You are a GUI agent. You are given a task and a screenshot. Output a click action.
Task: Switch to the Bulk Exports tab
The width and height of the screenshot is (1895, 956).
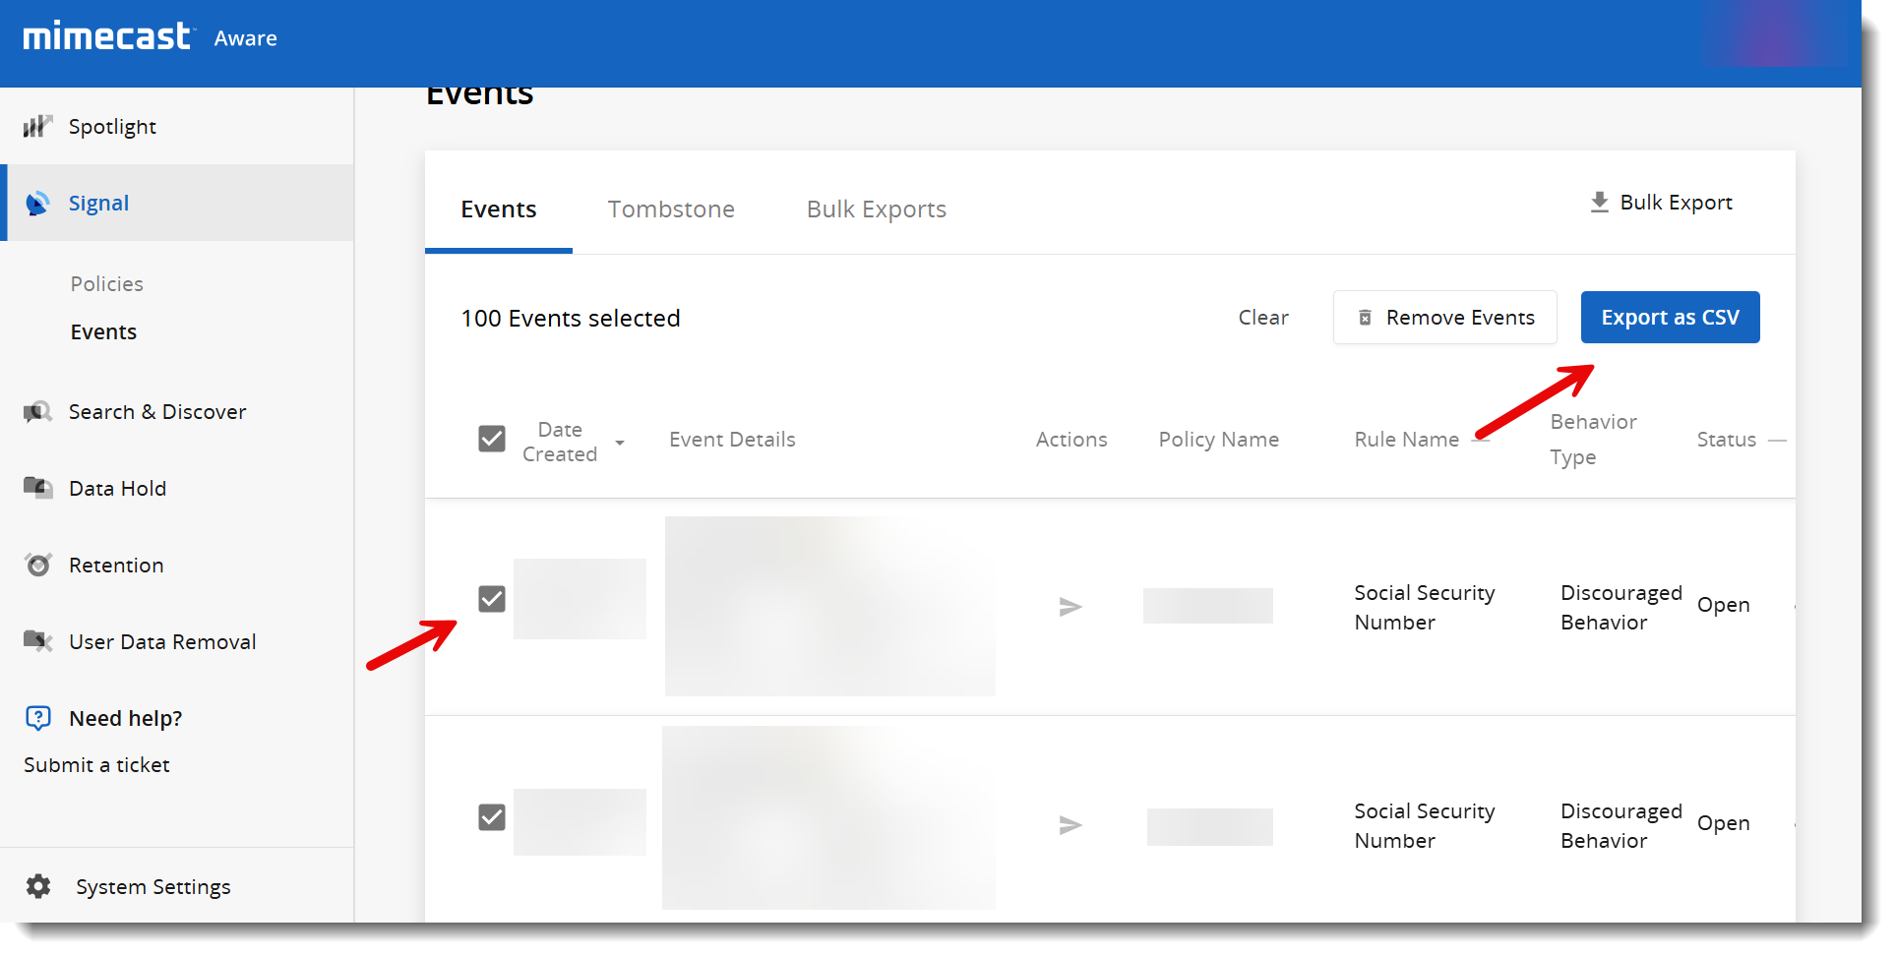click(x=876, y=210)
